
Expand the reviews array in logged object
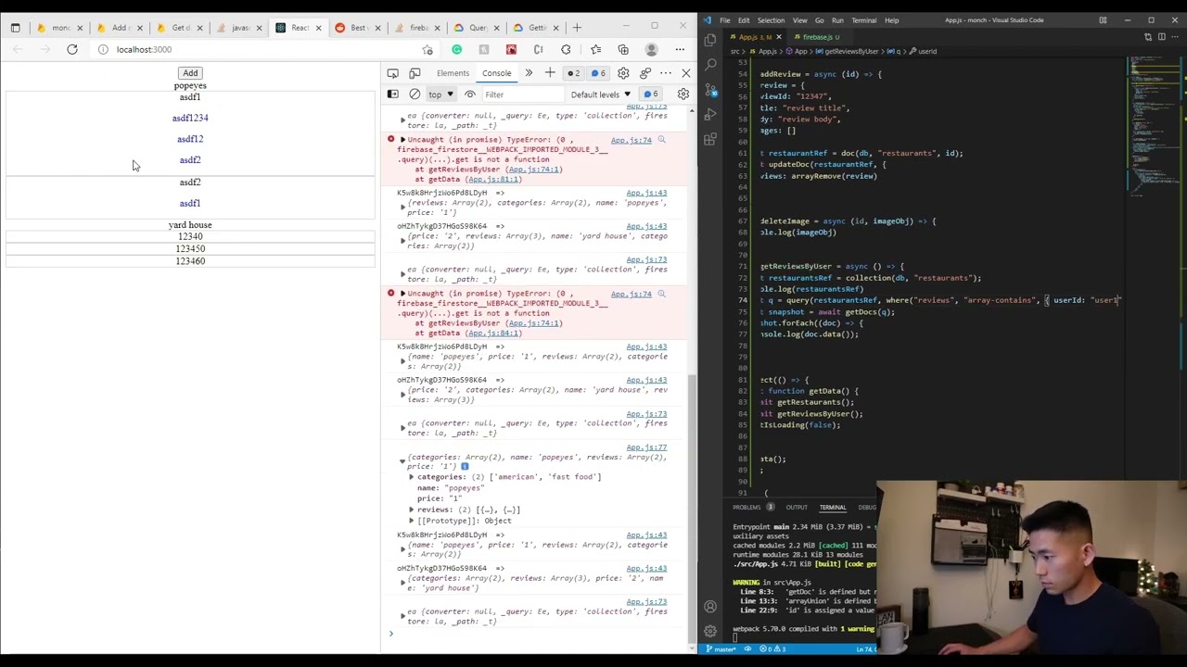point(412,510)
